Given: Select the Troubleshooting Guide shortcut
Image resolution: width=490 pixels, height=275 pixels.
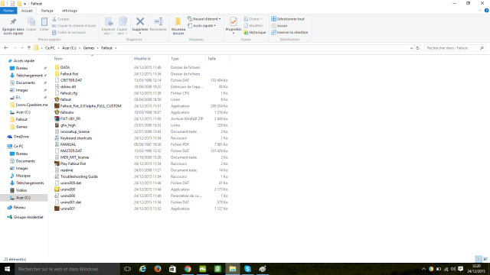Looking at the screenshot, I should tap(79, 176).
